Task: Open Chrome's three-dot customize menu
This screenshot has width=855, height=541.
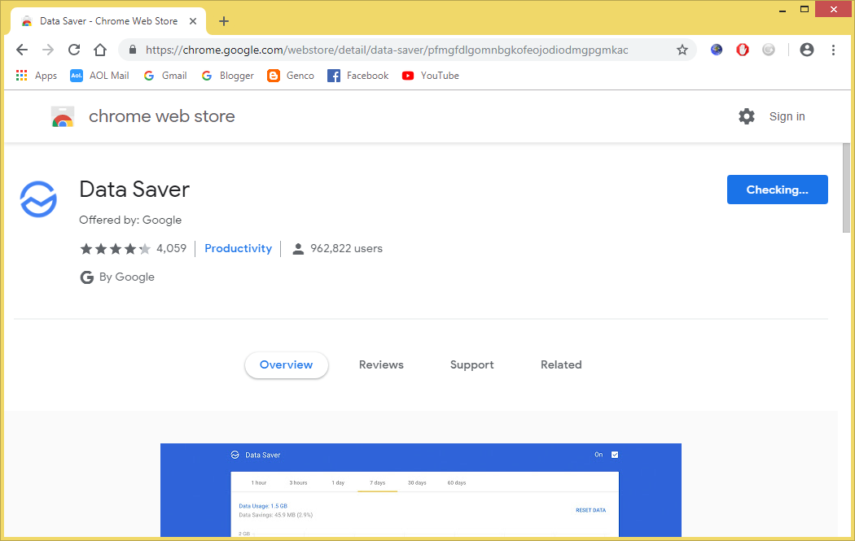Action: click(x=833, y=50)
